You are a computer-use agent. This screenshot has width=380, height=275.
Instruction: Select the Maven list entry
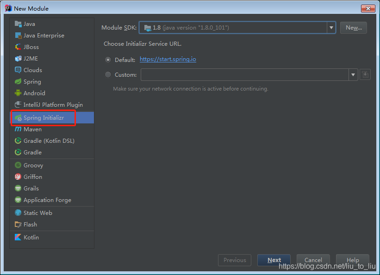[x=52, y=129]
